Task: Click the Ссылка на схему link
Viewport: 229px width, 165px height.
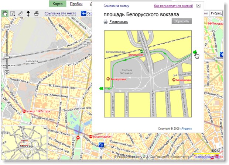Action: 116,6
